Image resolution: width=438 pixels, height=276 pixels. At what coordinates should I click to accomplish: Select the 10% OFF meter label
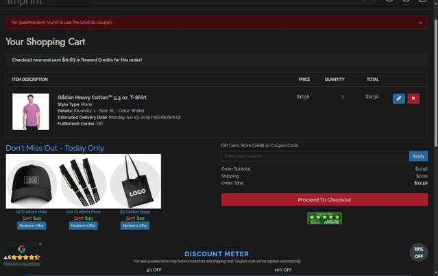coord(283,270)
